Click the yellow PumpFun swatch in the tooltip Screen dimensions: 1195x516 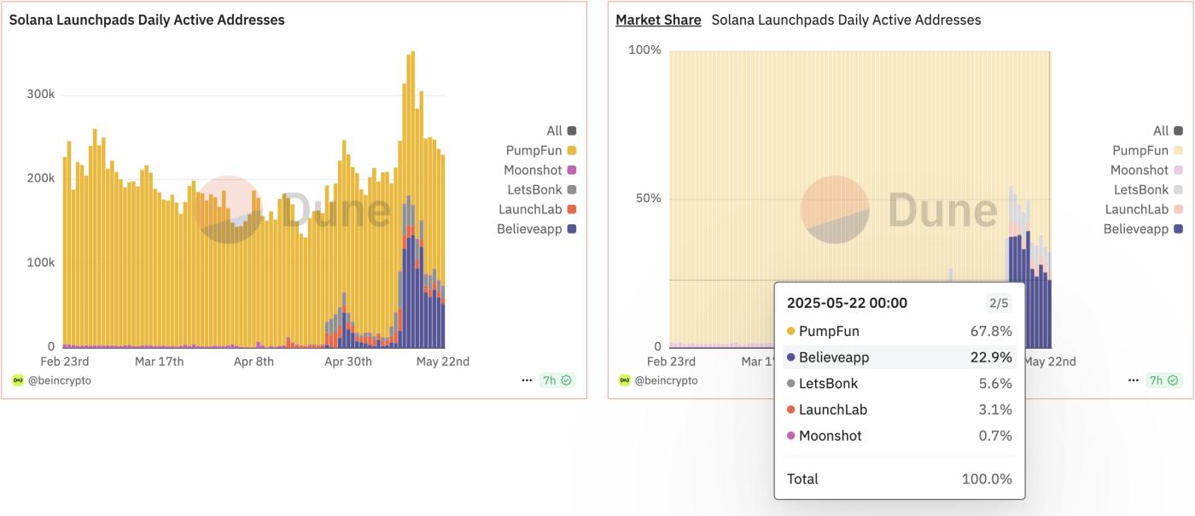(x=790, y=330)
